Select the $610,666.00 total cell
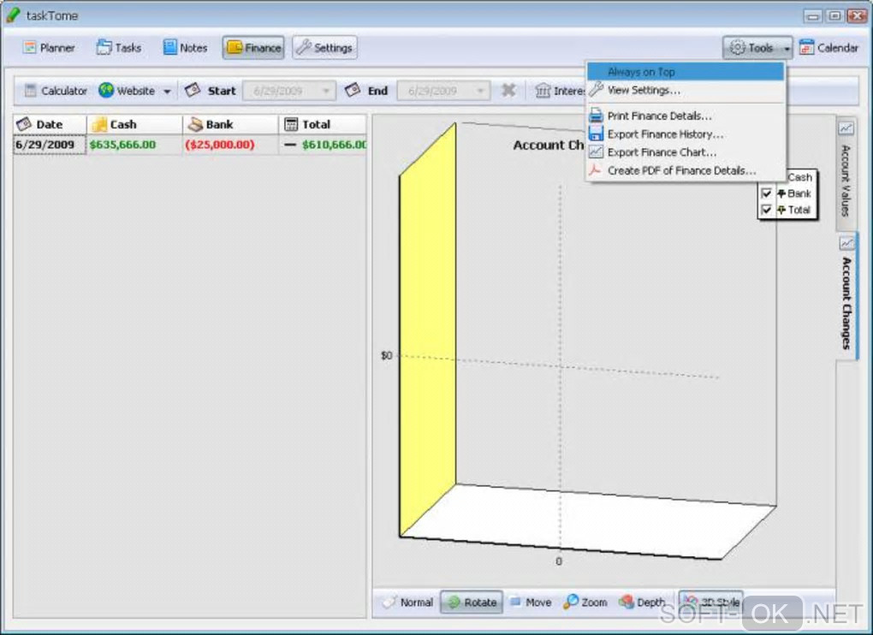 coord(323,145)
